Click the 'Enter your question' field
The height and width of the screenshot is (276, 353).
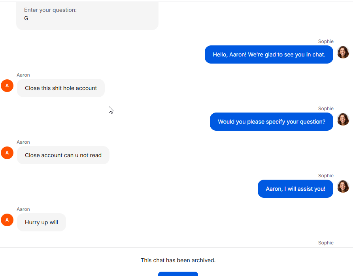(x=87, y=15)
